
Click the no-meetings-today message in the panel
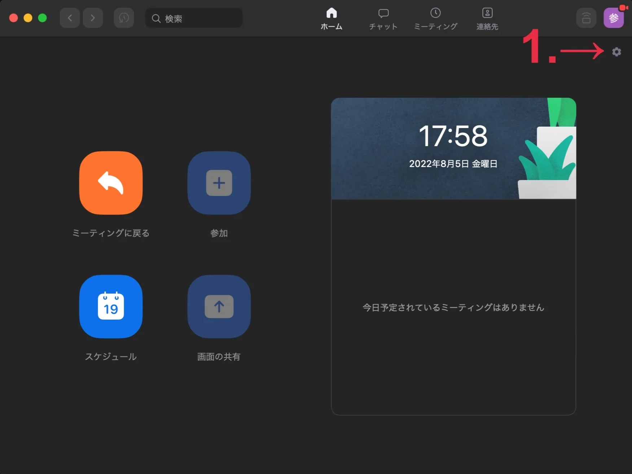click(453, 307)
